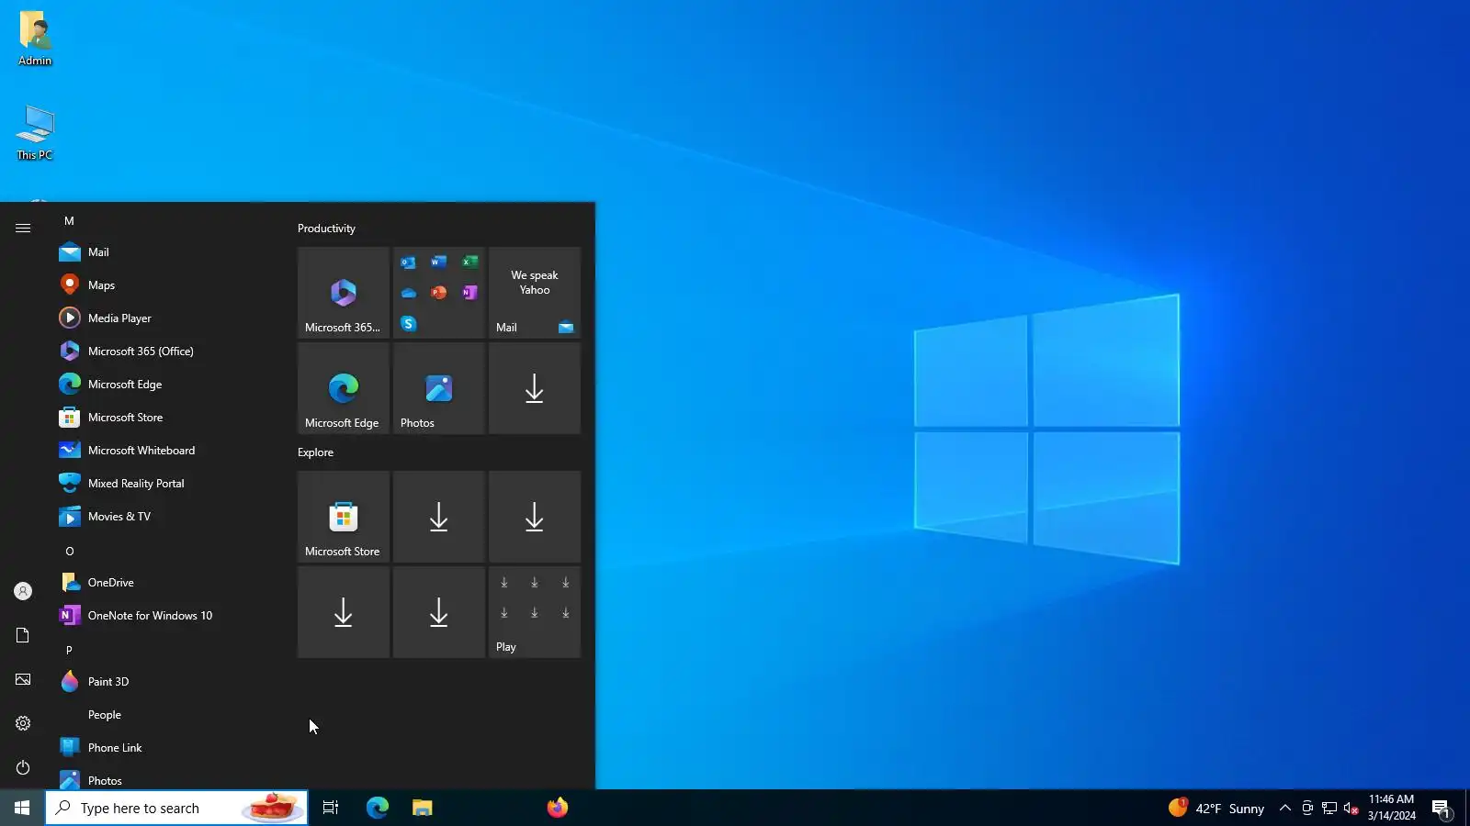This screenshot has width=1470, height=826.
Task: Open Mixed Reality Portal
Action: pyautogui.click(x=165, y=484)
